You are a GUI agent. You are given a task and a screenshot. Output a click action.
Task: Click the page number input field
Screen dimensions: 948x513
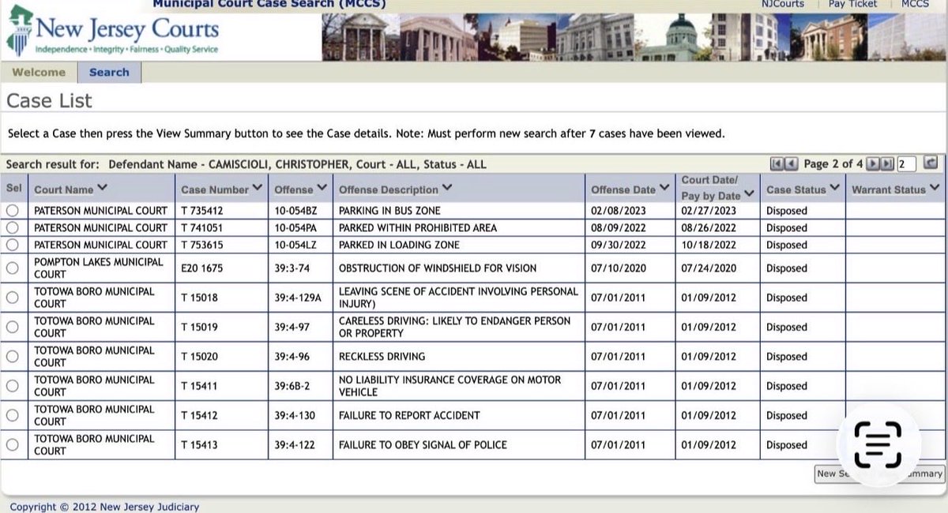tap(906, 164)
